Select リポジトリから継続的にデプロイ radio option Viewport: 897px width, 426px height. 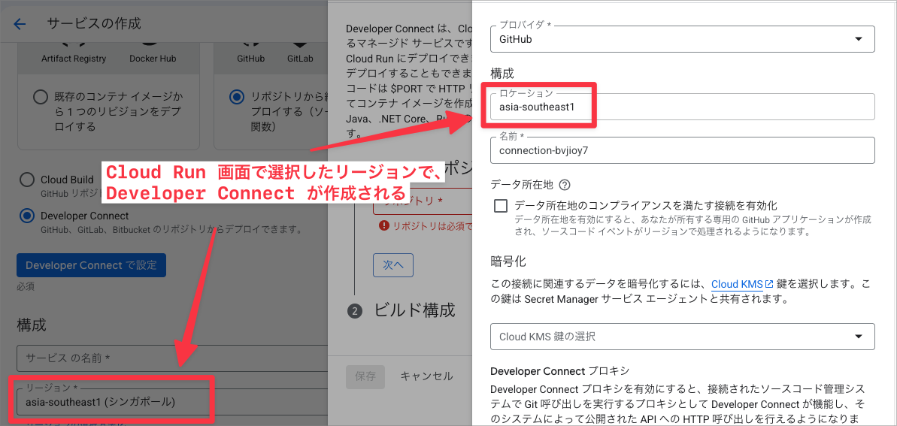(235, 97)
